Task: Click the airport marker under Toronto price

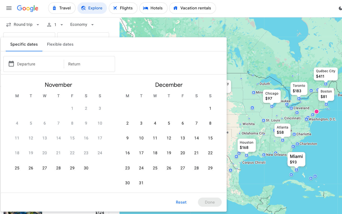Action: tap(299, 99)
